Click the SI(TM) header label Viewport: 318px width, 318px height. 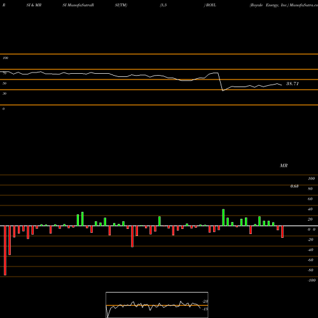pos(121,5)
